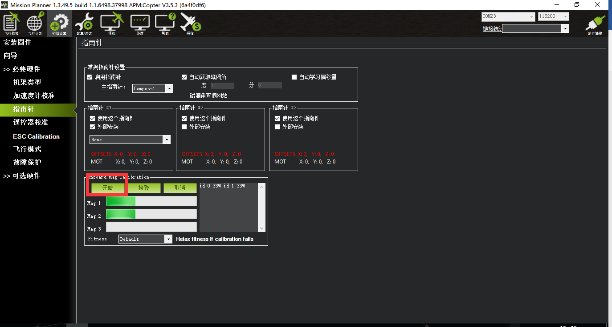The width and height of the screenshot is (612, 327).
Task: Select the Initial Setup (初始设置) gear icon
Action: click(59, 24)
